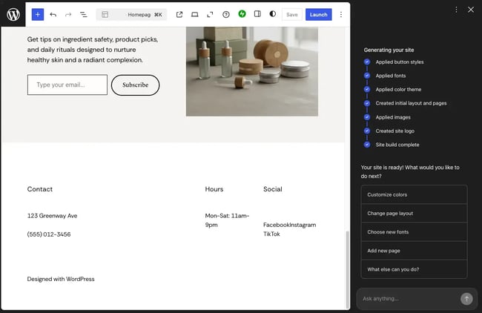This screenshot has height=313, width=482.
Task: Open the block inserter plus button
Action: (38, 14)
